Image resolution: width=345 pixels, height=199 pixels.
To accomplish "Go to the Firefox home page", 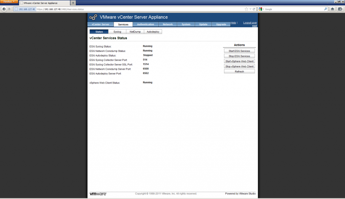I will 333,9.
